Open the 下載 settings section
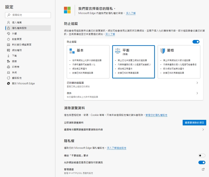The width and height of the screenshot is (209, 177). click(x=28, y=56)
